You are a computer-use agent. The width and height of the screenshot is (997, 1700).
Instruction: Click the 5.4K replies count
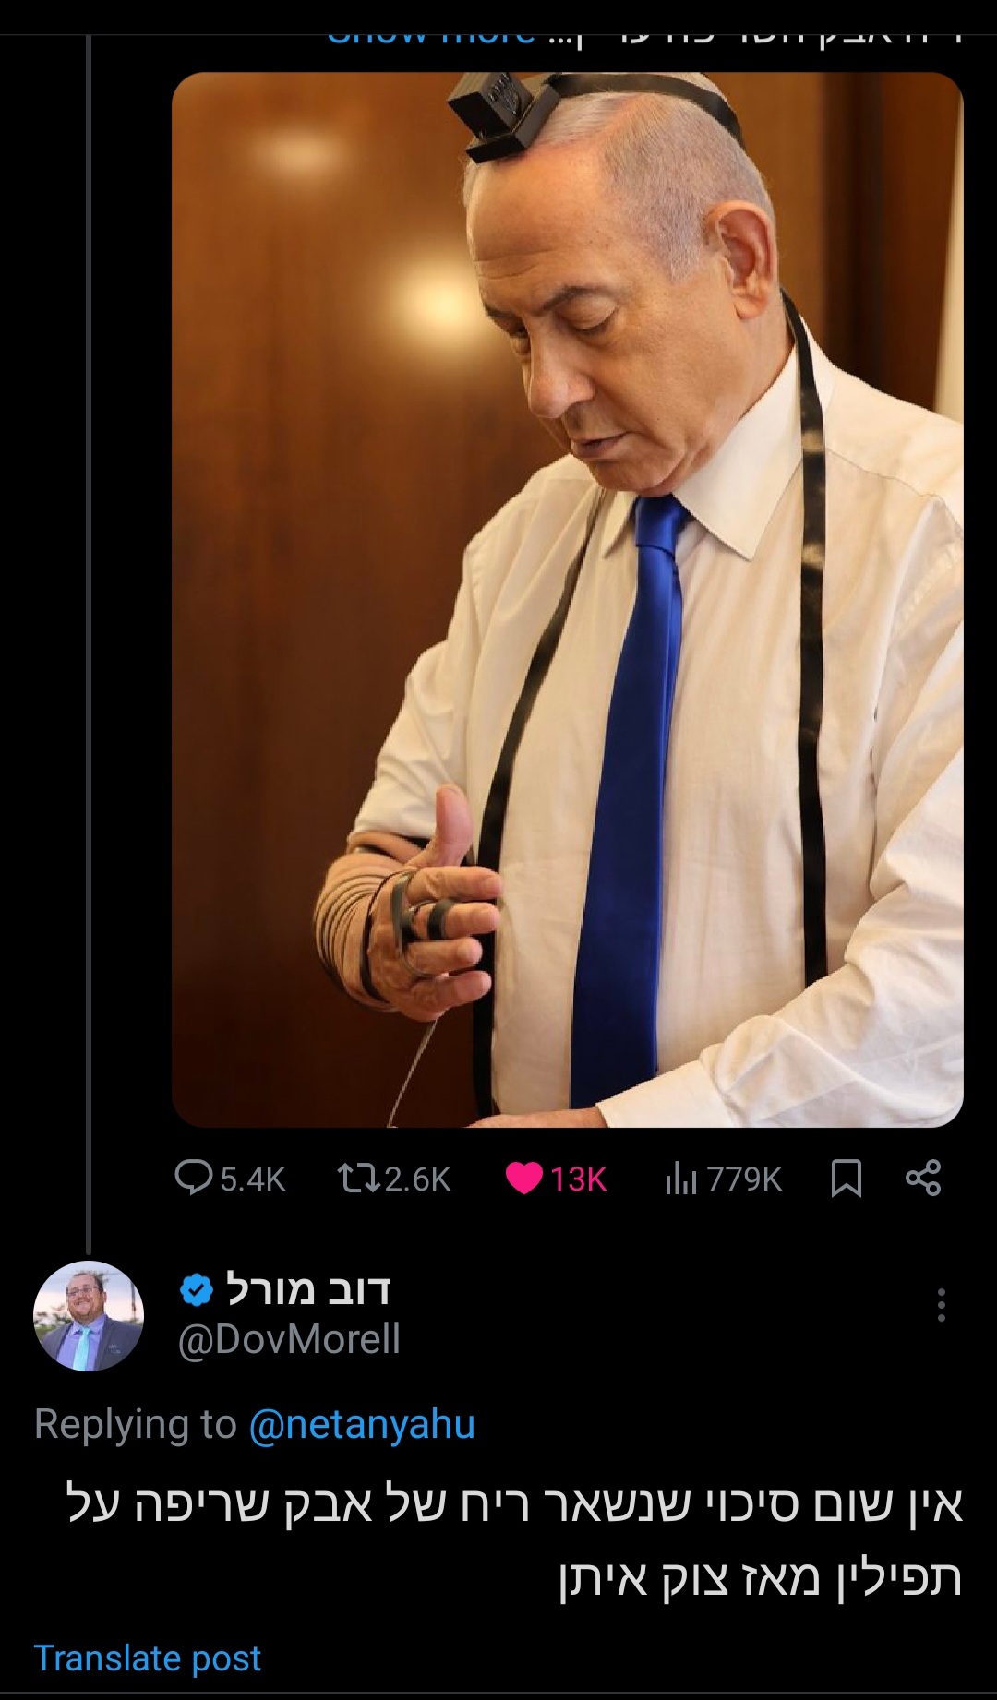click(253, 1179)
